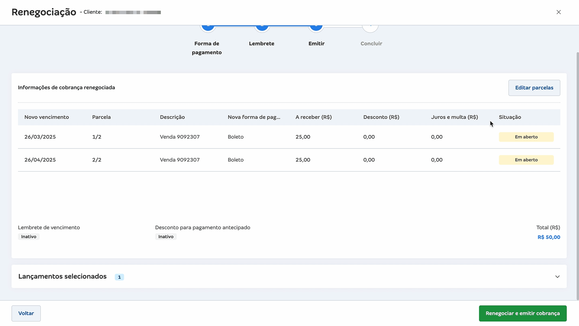Click the Lançamentos selecionados count badge
579x326 pixels.
pos(119,277)
